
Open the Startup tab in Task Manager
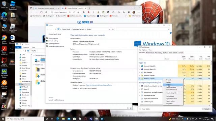click(165, 53)
